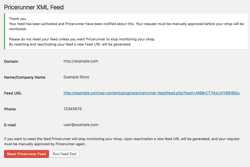
Task: Click the E-mail label
Action: click(10, 125)
